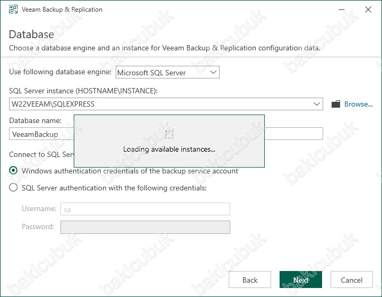Click the 'SQL Server instance (HOSTNAME\INSTANCE):' label
The width and height of the screenshot is (382, 297).
point(83,91)
